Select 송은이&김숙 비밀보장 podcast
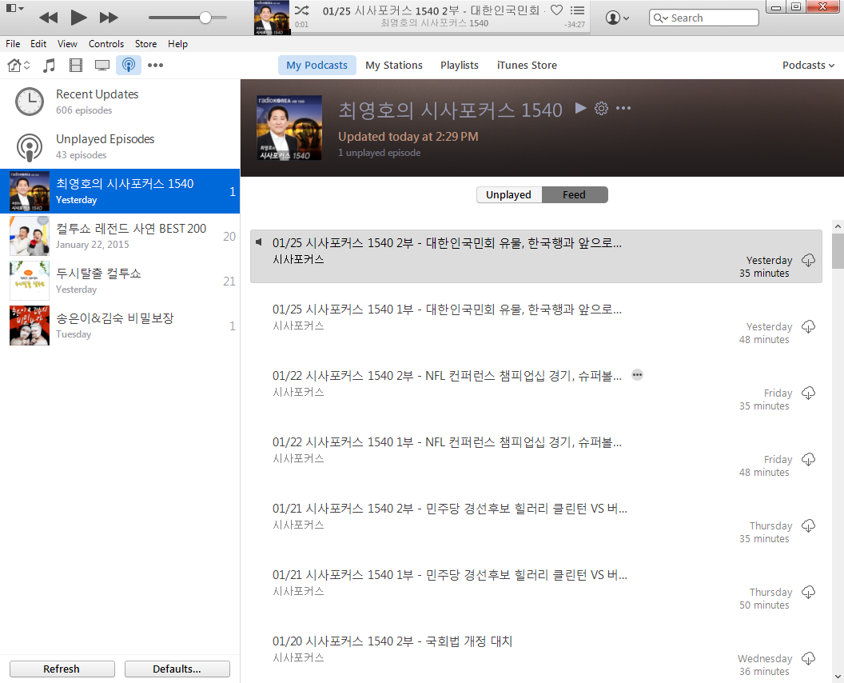The image size is (844, 683). coord(120,326)
